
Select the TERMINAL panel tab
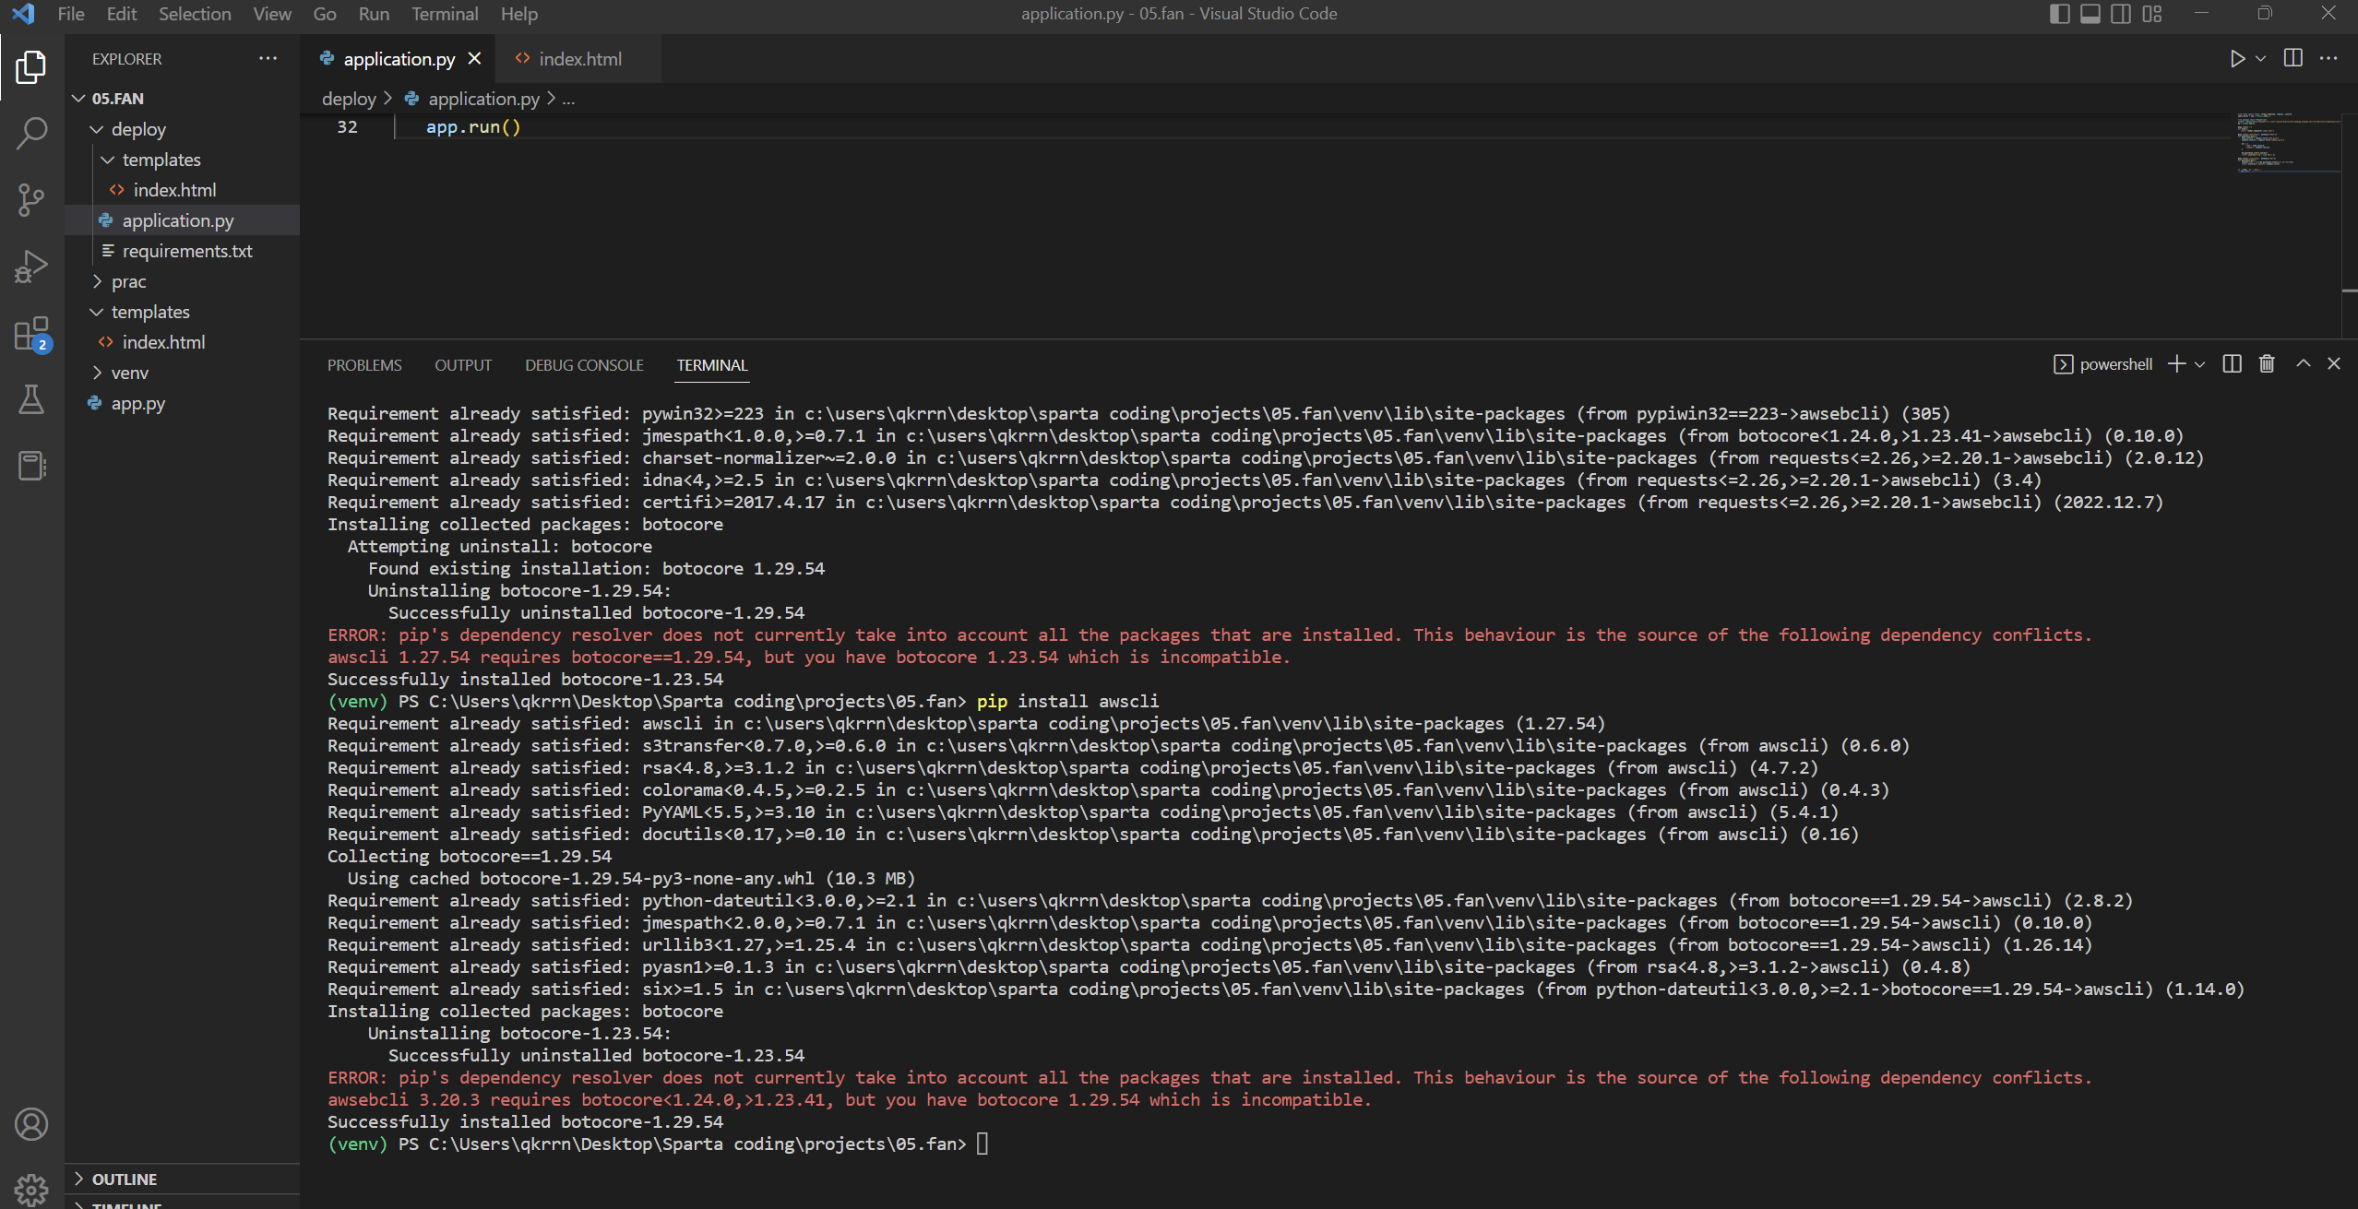coord(712,365)
